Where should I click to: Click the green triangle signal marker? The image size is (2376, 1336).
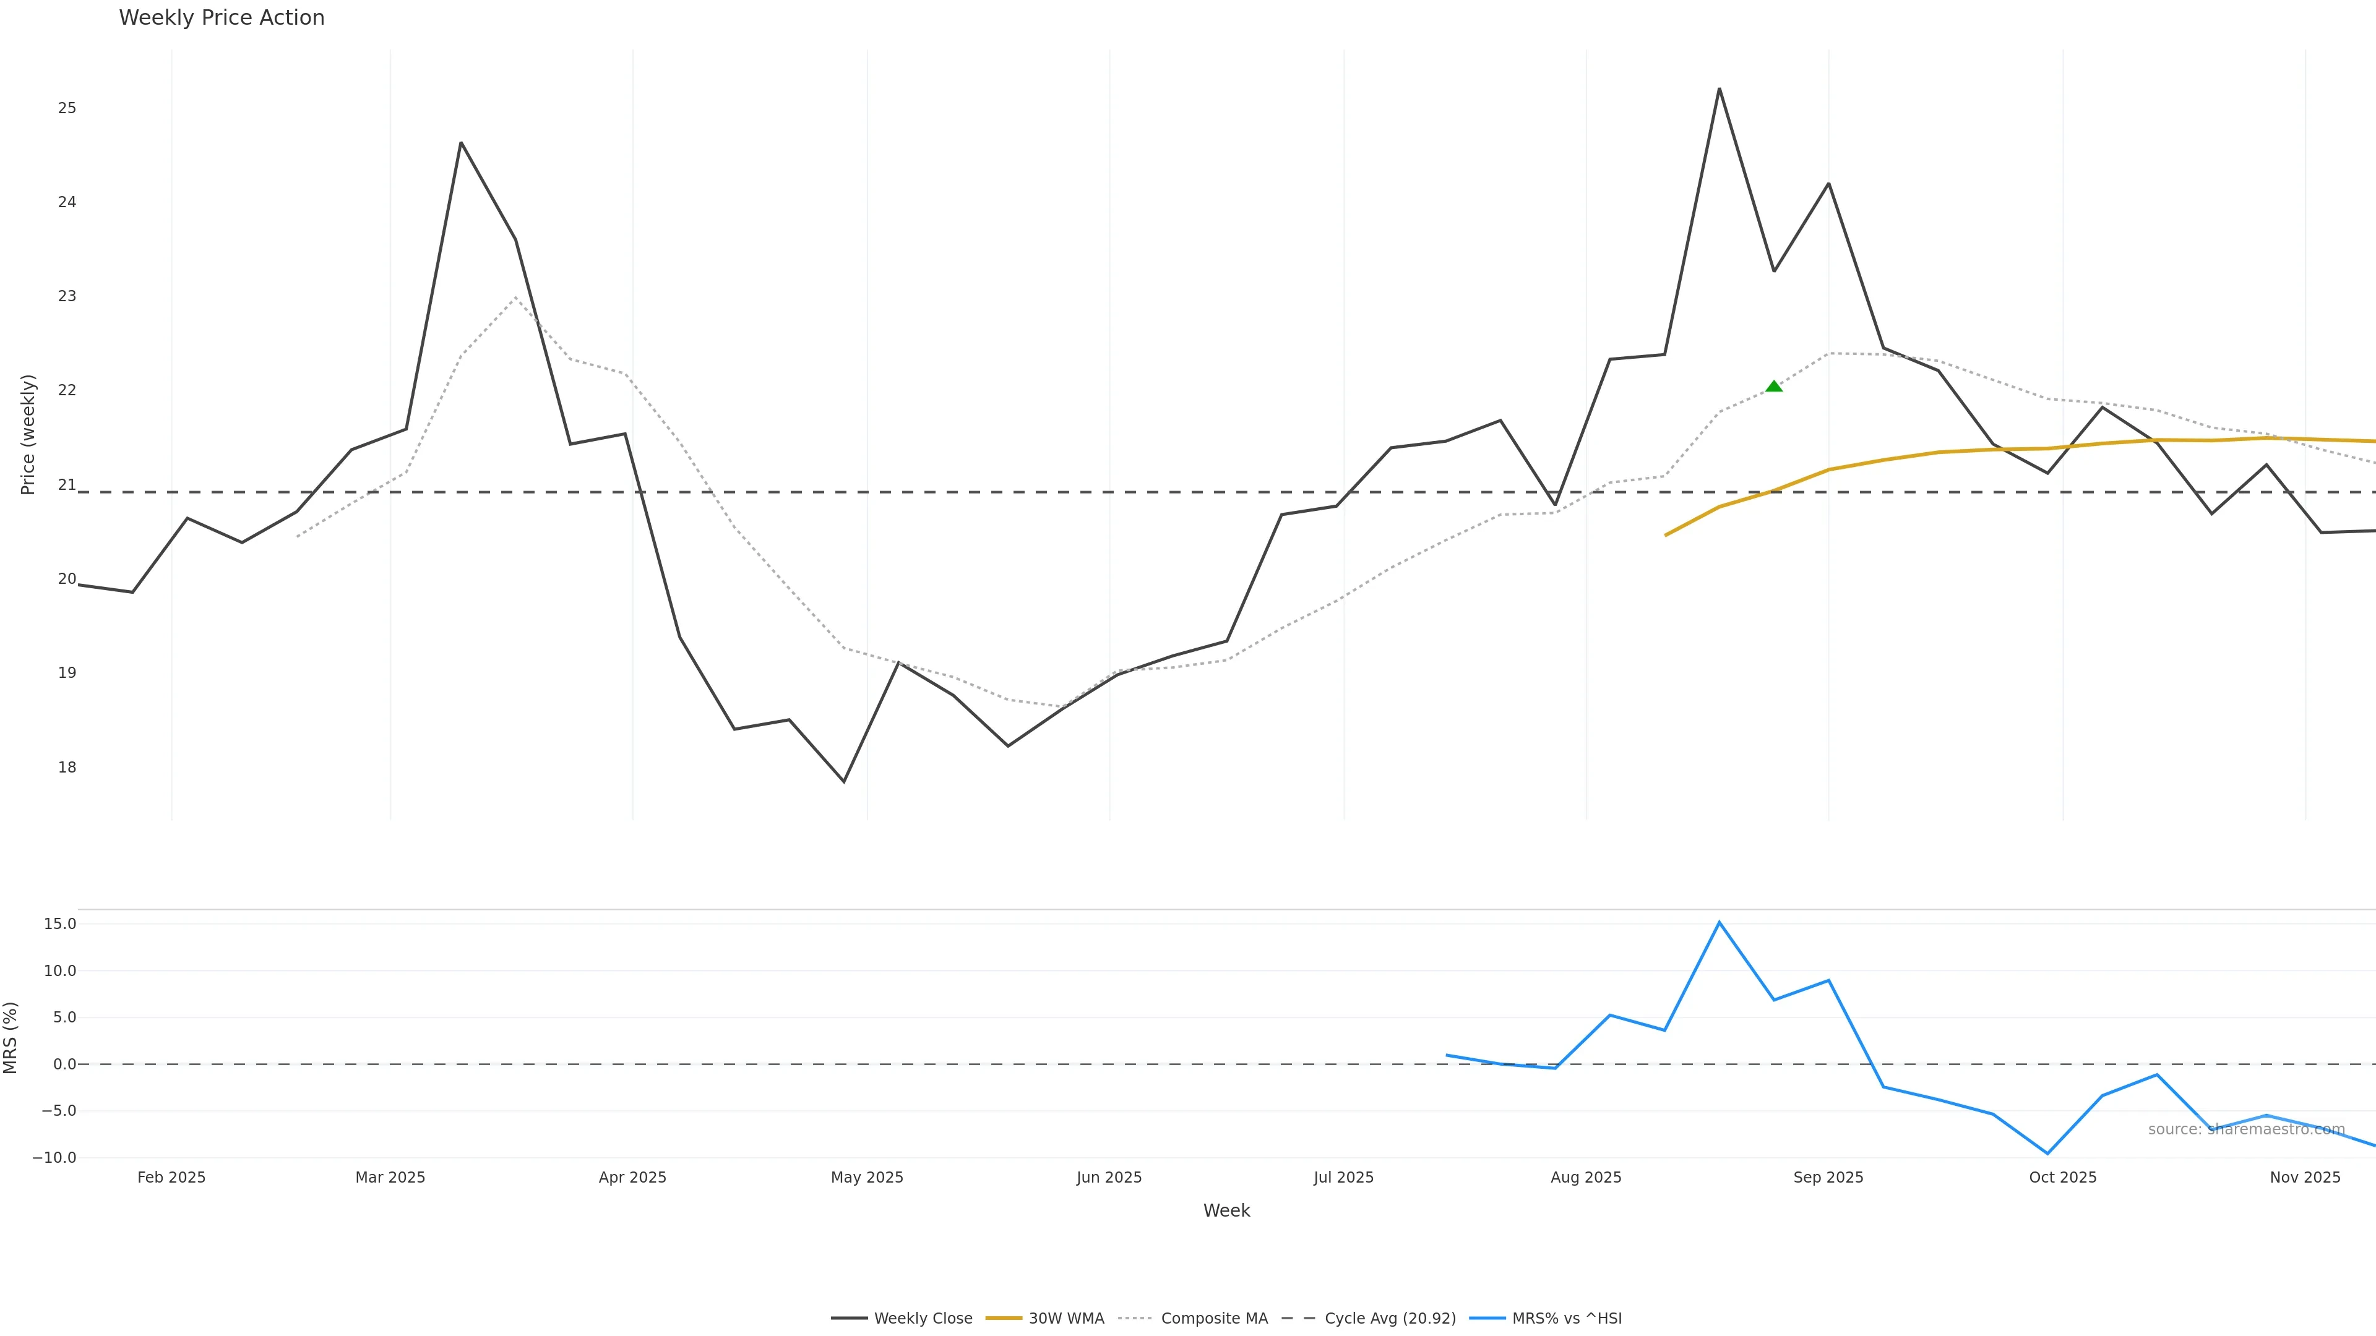pyautogui.click(x=1773, y=387)
